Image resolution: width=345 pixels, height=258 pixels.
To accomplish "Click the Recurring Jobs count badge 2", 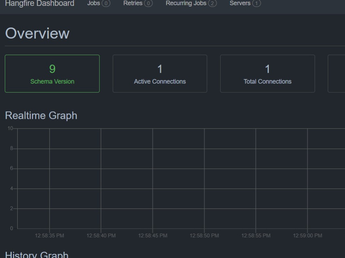I will pyautogui.click(x=212, y=3).
